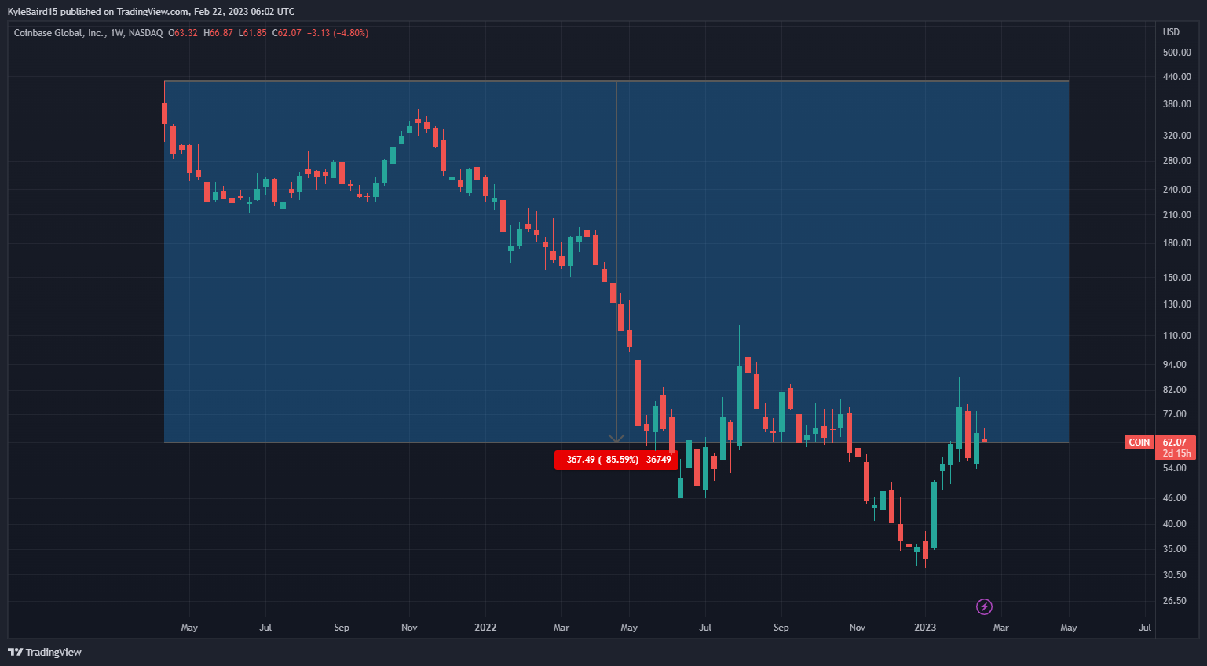The height and width of the screenshot is (666, 1207).
Task: Click the −3.13 (−4.80%) change value
Action: pos(338,33)
